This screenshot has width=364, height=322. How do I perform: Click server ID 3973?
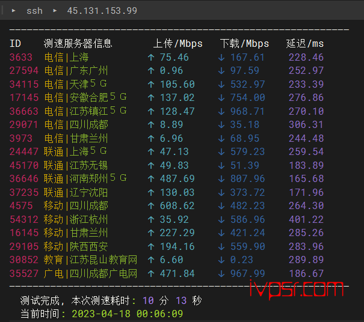click(x=21, y=138)
